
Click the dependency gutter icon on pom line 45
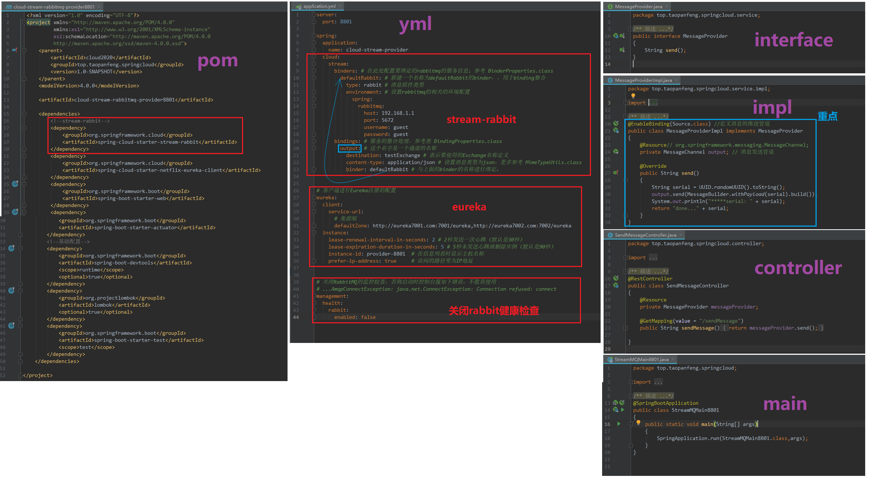point(11,326)
